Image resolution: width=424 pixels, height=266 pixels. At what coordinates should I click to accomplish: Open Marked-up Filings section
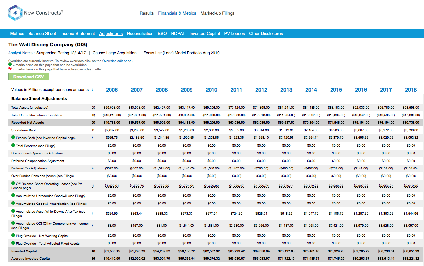pos(217,13)
